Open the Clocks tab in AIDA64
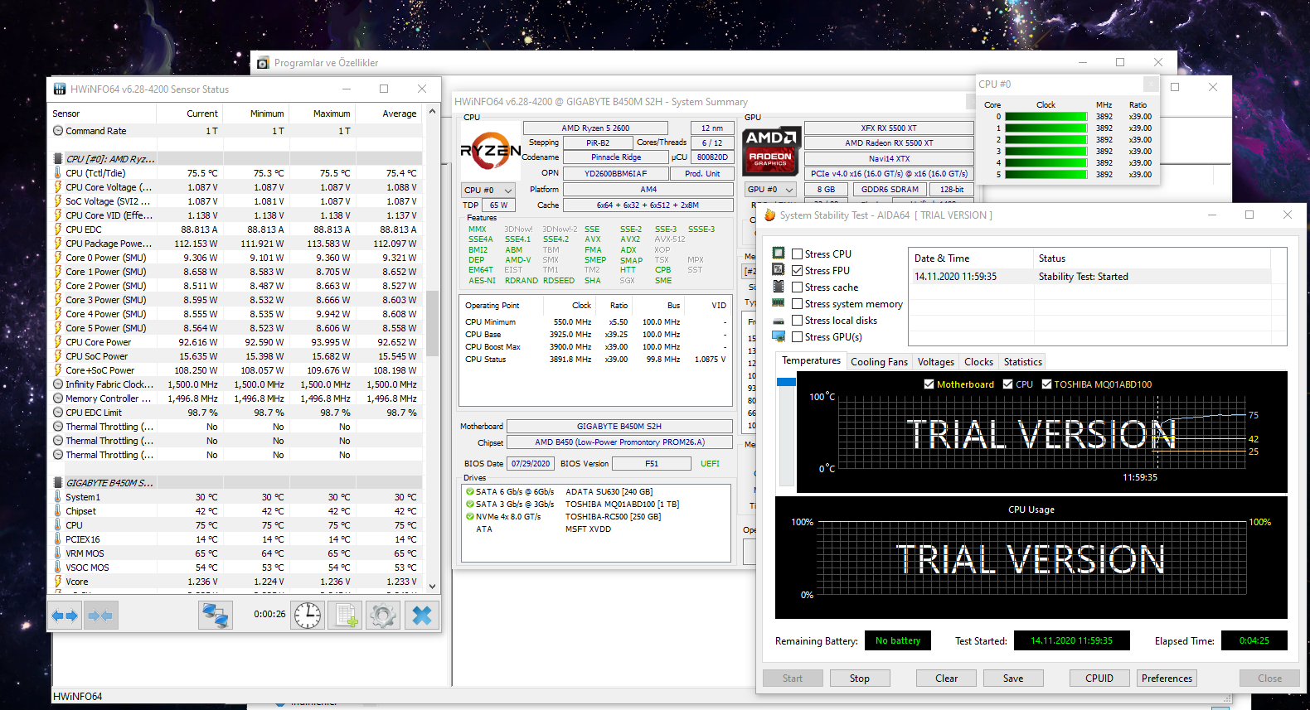The height and width of the screenshot is (710, 1310). (978, 362)
